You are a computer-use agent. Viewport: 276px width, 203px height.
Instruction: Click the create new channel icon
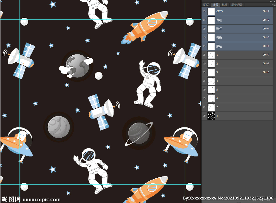point(261,200)
